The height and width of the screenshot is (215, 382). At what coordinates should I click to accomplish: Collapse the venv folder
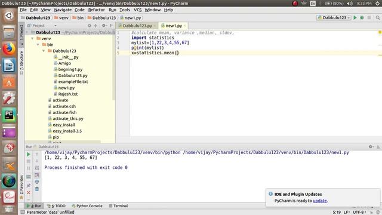pyautogui.click(x=32, y=38)
